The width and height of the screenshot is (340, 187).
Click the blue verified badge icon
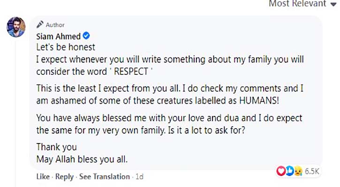[87, 36]
